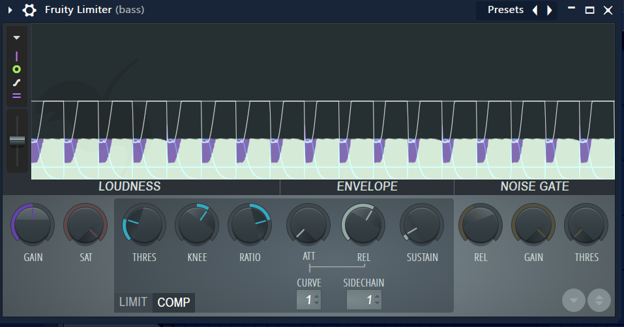
Task: Open the Presets selector
Action: pyautogui.click(x=505, y=10)
